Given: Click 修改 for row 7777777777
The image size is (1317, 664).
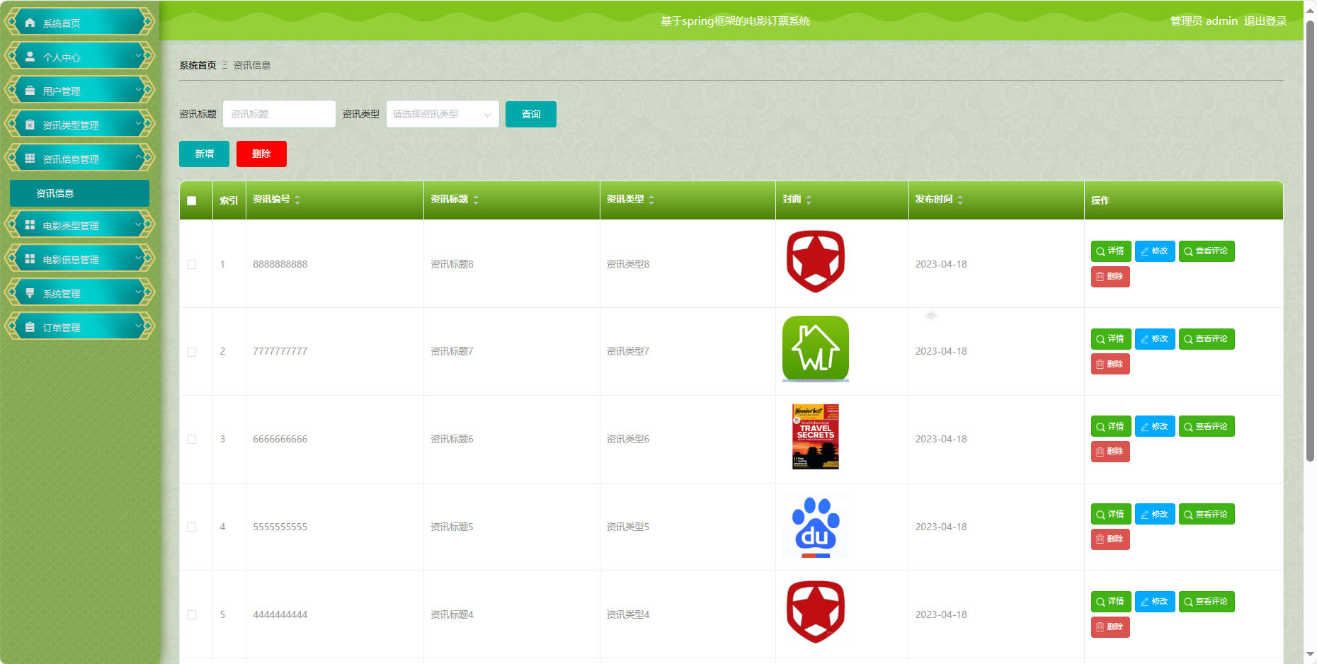Looking at the screenshot, I should [x=1155, y=339].
